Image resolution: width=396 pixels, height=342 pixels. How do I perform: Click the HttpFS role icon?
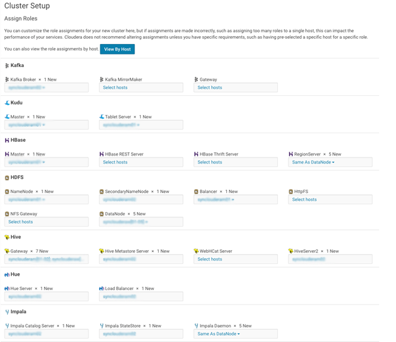coord(291,192)
